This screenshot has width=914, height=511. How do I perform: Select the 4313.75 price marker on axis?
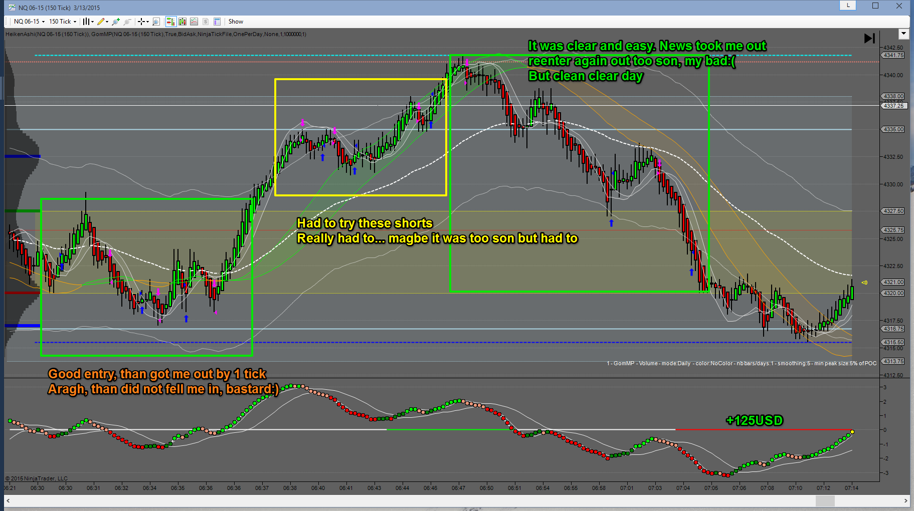(x=893, y=361)
